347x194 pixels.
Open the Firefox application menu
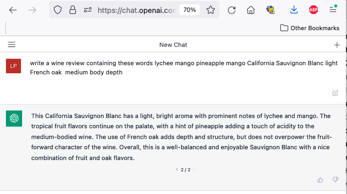pyautogui.click(x=333, y=10)
